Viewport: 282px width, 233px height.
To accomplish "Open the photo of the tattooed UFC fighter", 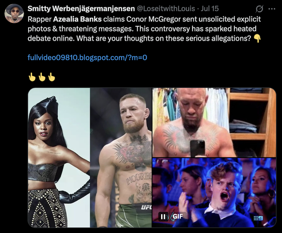I will [121, 157].
